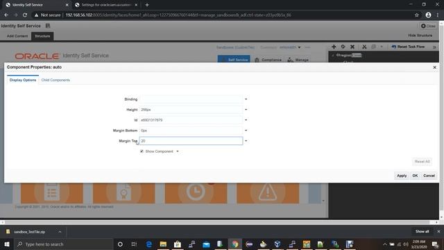Expand the region node in structure tree
The width and height of the screenshot is (444, 250).
click(x=333, y=56)
